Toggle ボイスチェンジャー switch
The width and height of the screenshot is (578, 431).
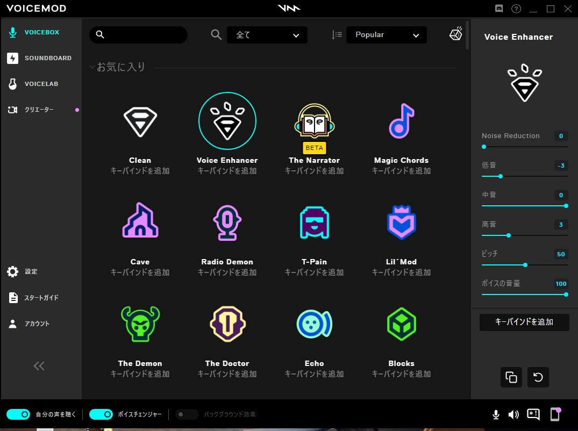[101, 414]
